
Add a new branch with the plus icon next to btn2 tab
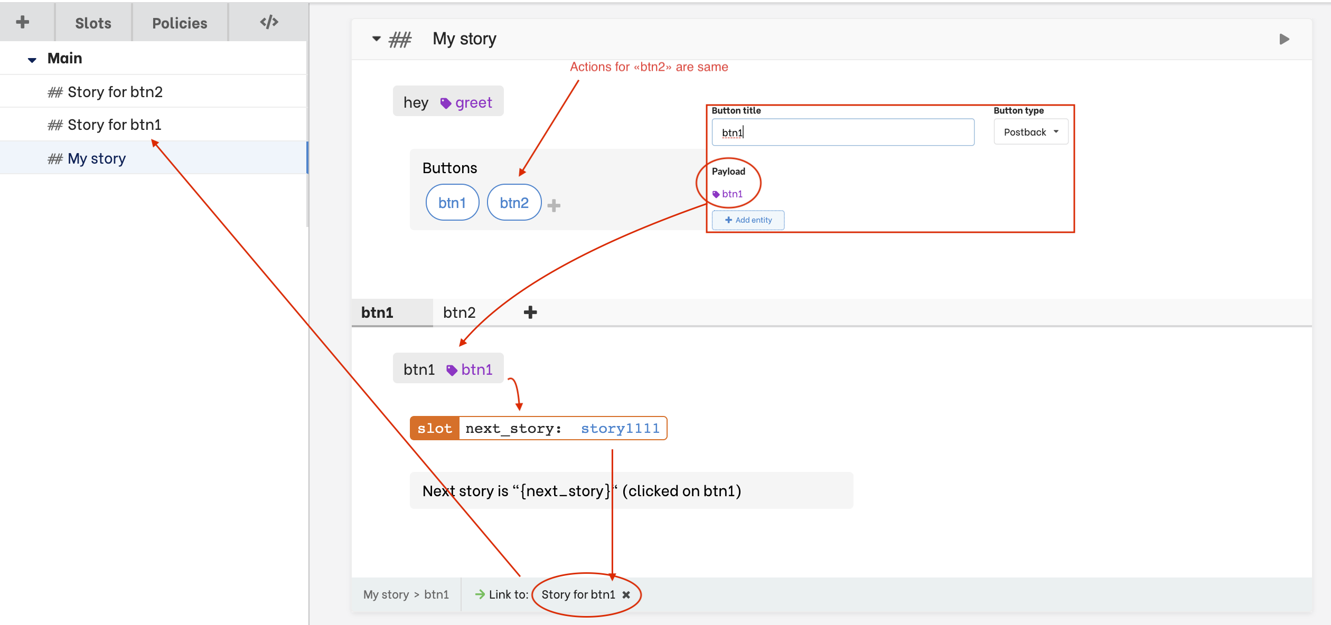(x=530, y=312)
